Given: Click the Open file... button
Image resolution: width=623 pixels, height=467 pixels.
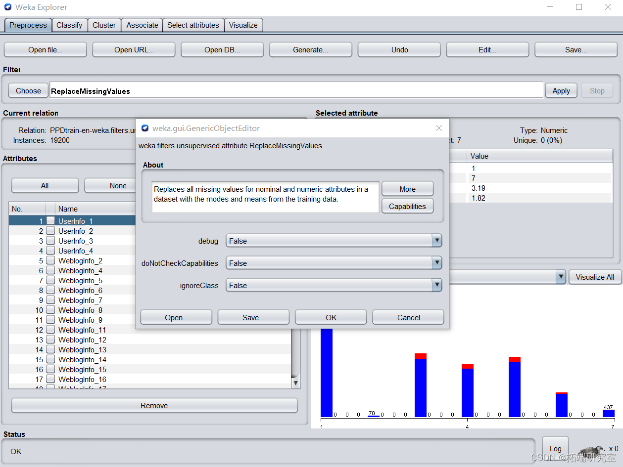Looking at the screenshot, I should pyautogui.click(x=45, y=49).
